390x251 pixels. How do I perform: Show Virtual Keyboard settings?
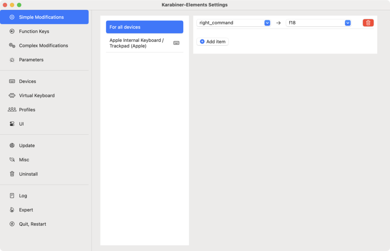(x=44, y=96)
